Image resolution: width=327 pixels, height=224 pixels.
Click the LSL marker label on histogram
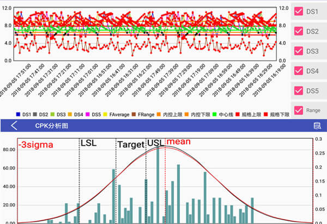(88, 143)
